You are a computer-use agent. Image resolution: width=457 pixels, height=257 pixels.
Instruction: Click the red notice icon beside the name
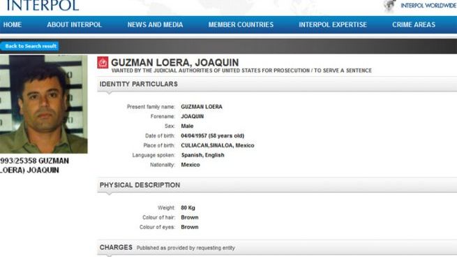pyautogui.click(x=103, y=62)
